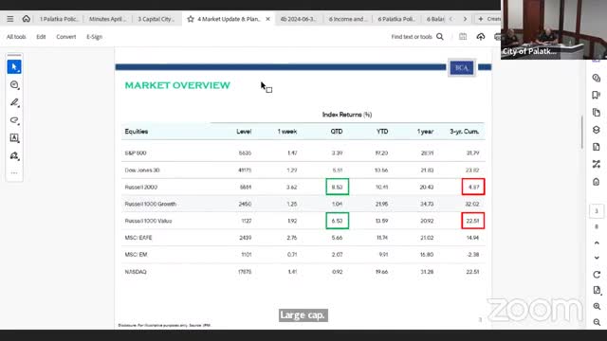Open the document page icon in right rail
The height and width of the screenshot is (341, 607).
click(597, 147)
